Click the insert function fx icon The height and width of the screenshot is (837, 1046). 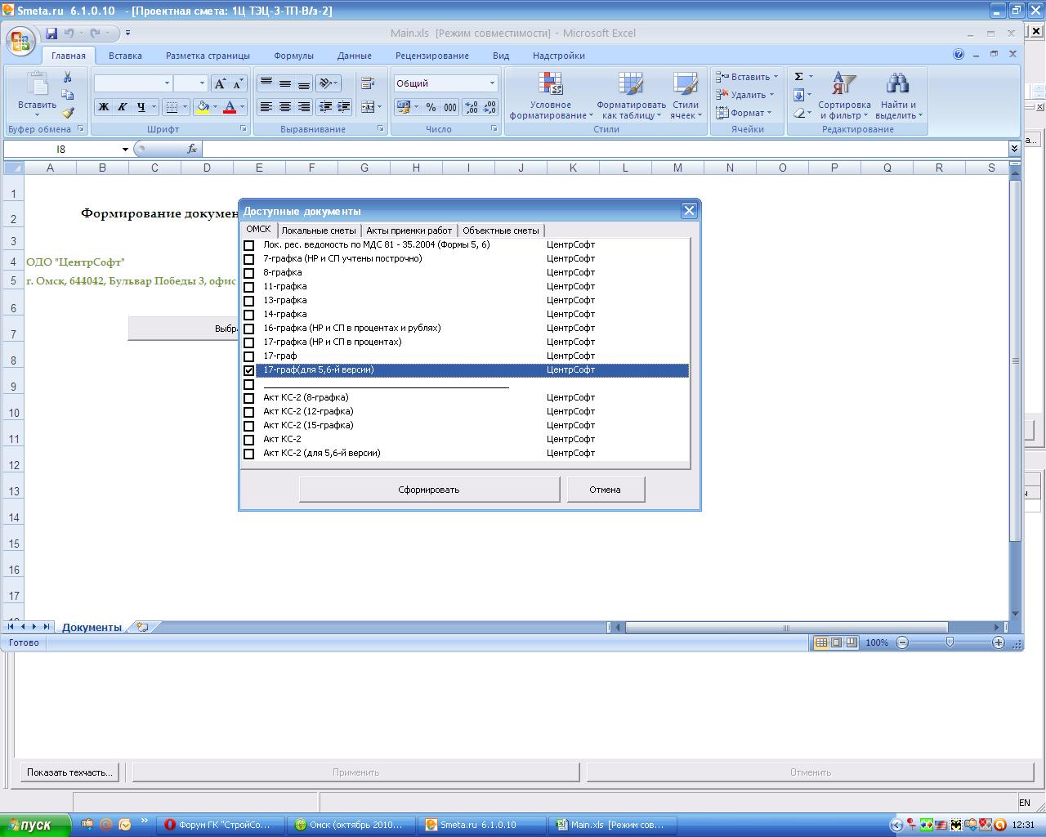tap(192, 149)
